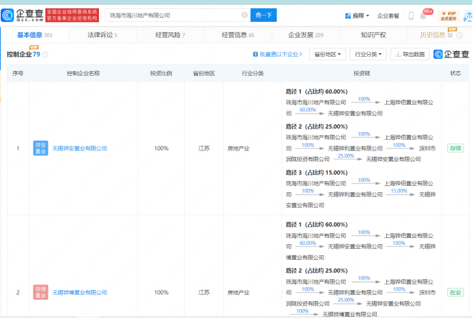Open the 应用 dropdown menu
Screen dimensions: 473x318
357,15
